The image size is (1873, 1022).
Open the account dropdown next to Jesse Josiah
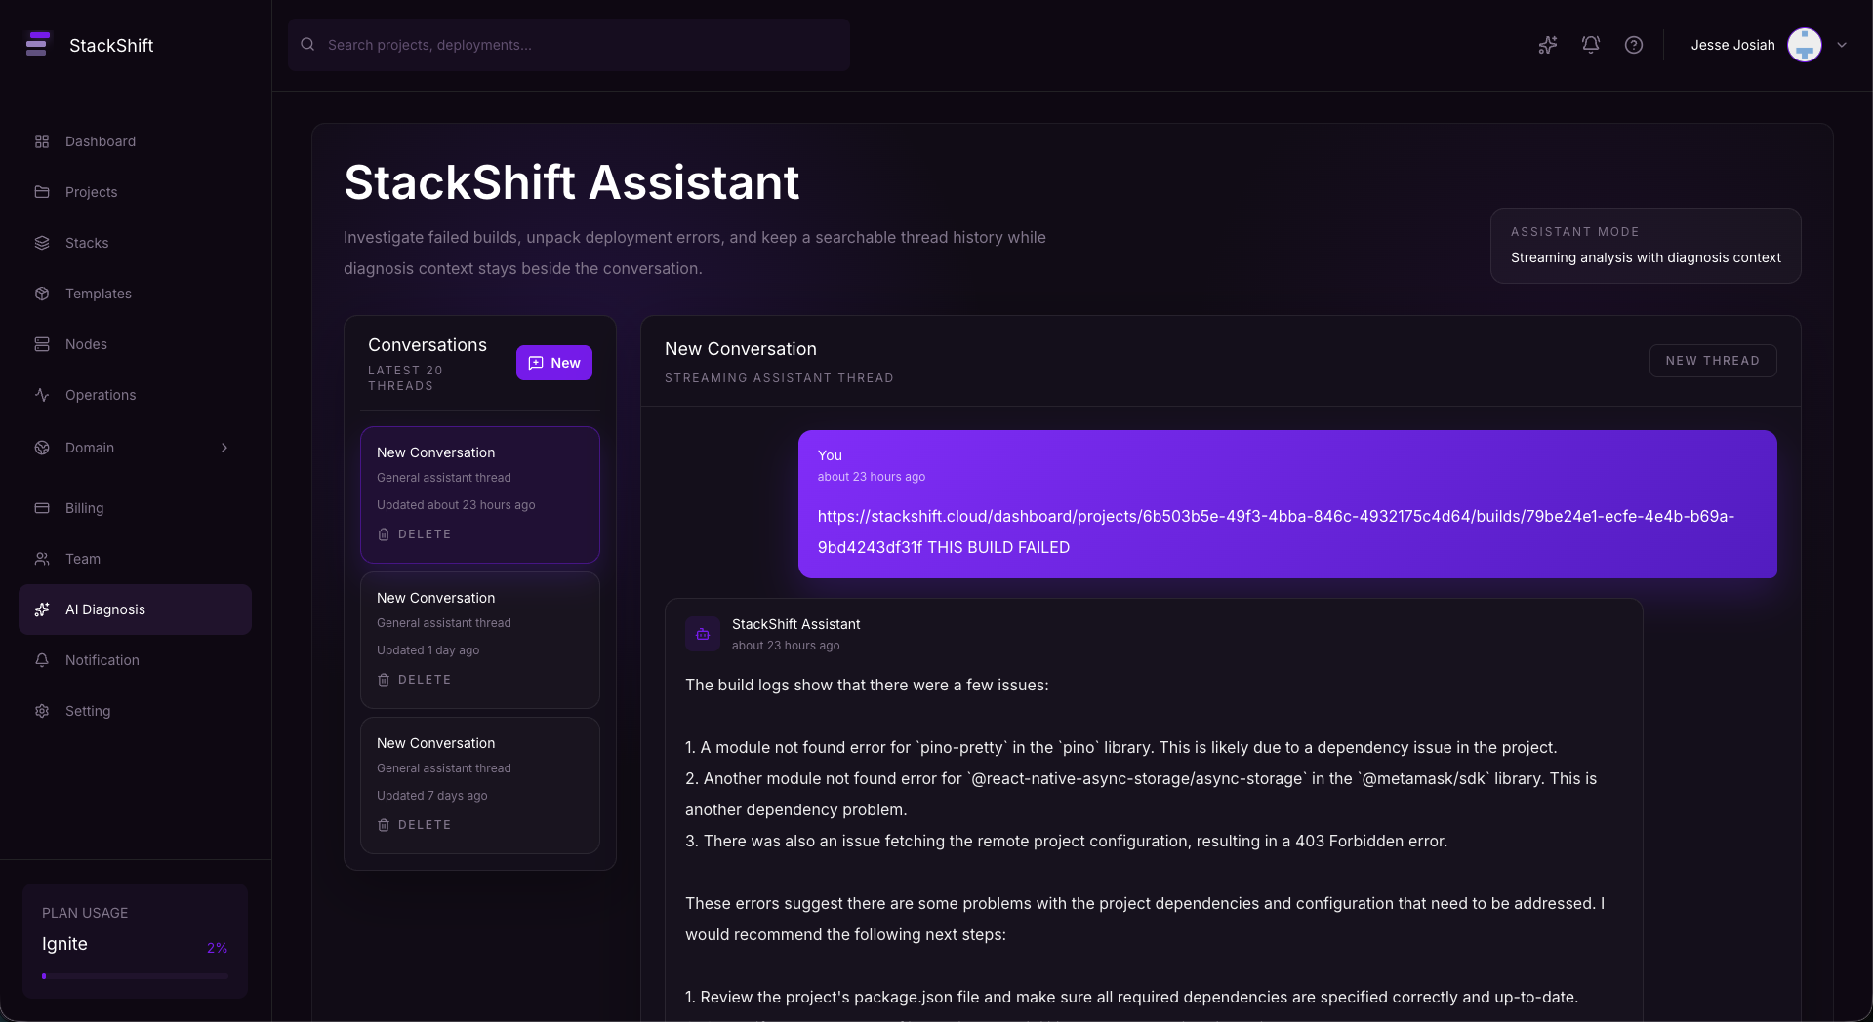[1843, 45]
